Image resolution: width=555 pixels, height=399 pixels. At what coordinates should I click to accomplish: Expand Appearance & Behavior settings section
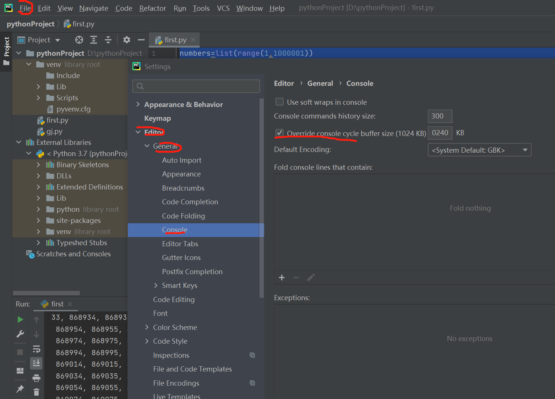click(x=138, y=104)
